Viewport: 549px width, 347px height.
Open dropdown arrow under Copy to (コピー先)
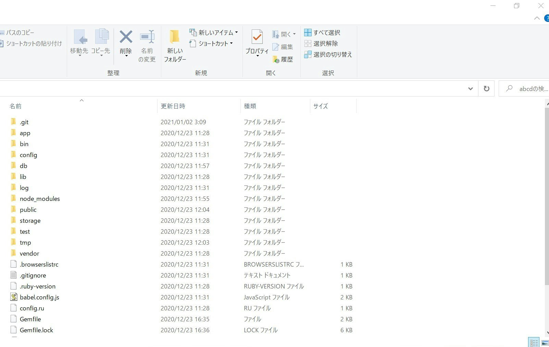[101, 56]
